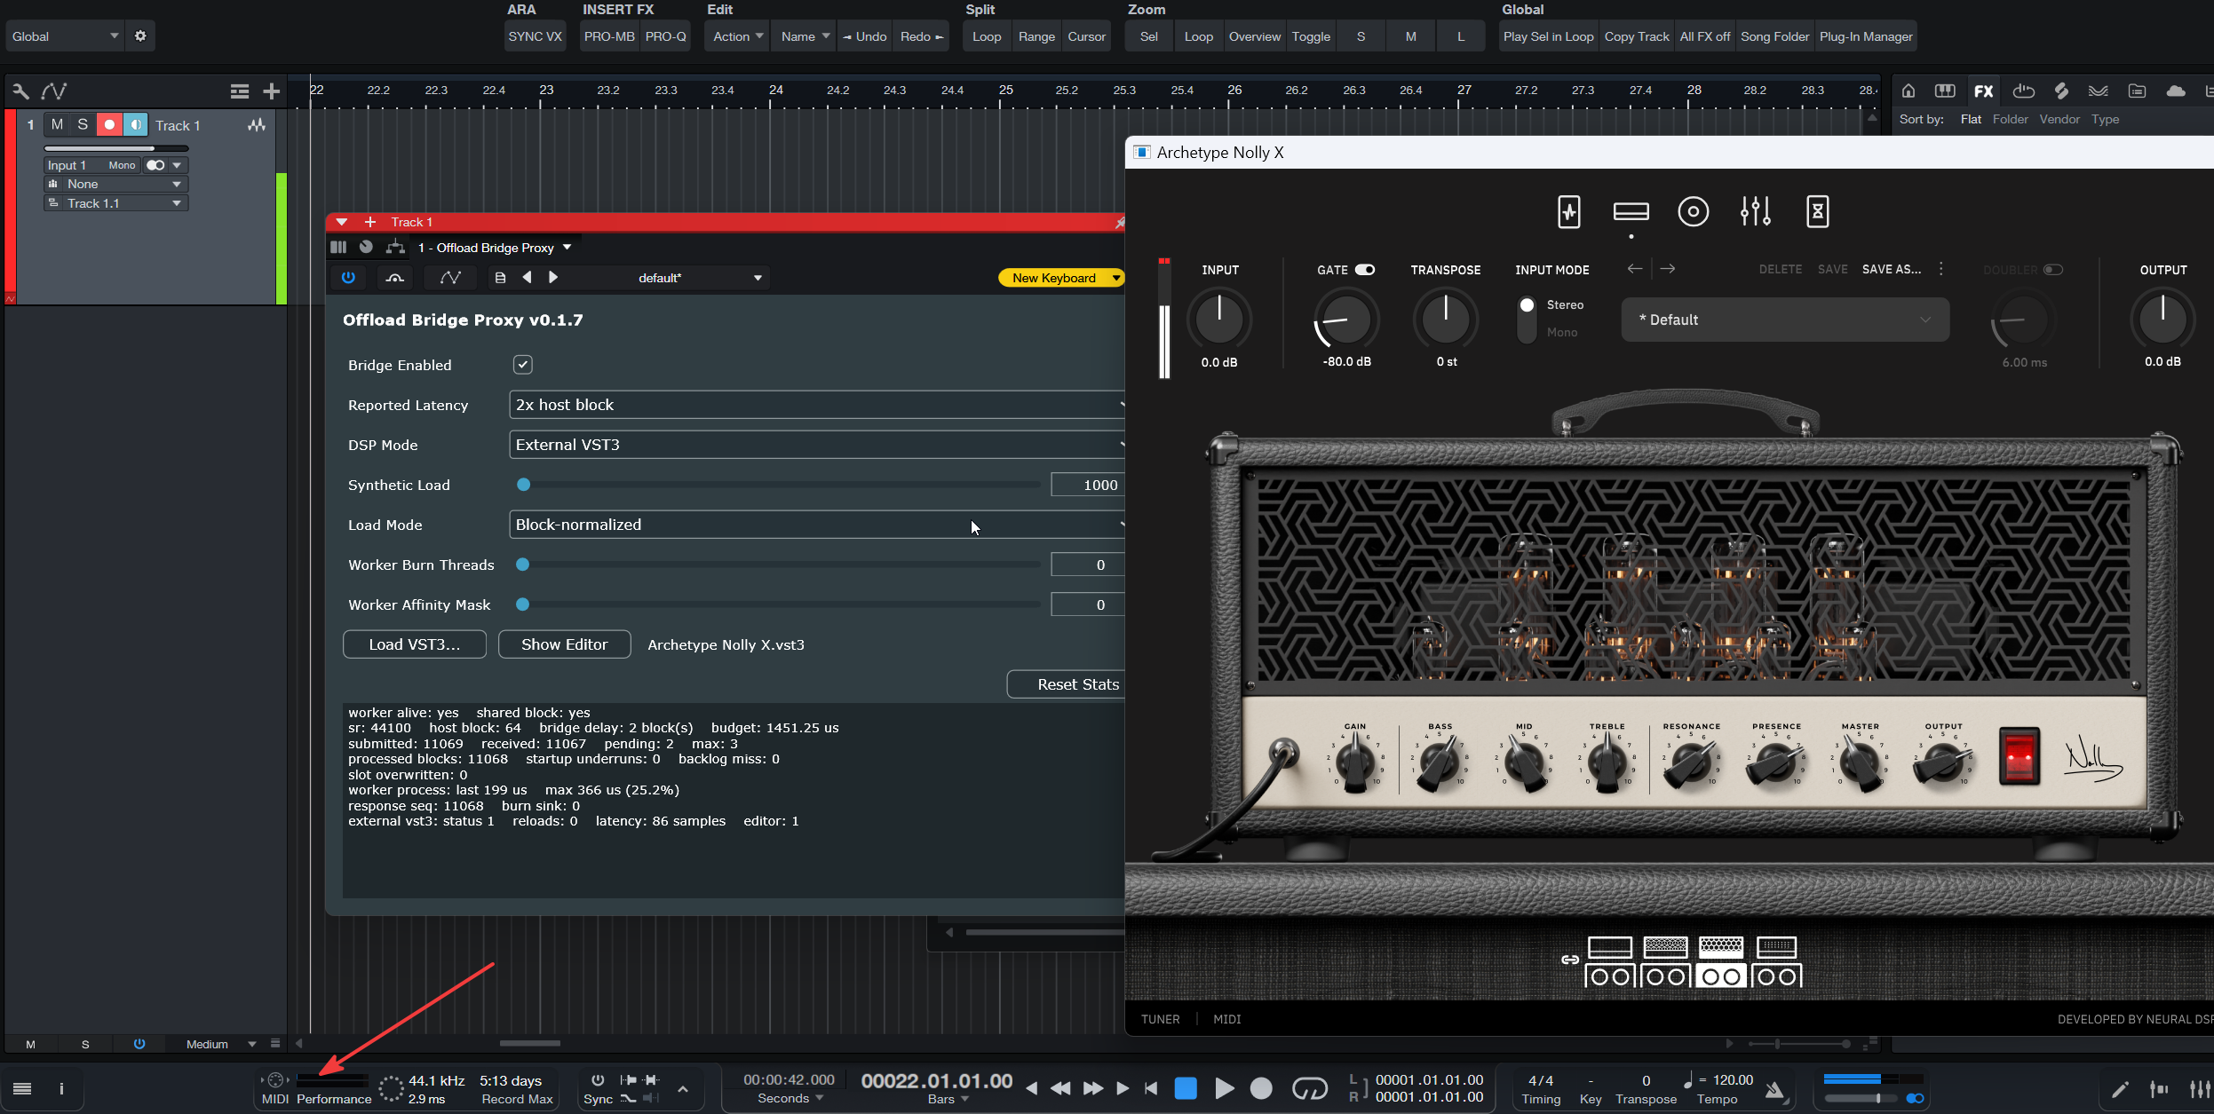Toggle input monitoring on Track 1

pyautogui.click(x=135, y=124)
